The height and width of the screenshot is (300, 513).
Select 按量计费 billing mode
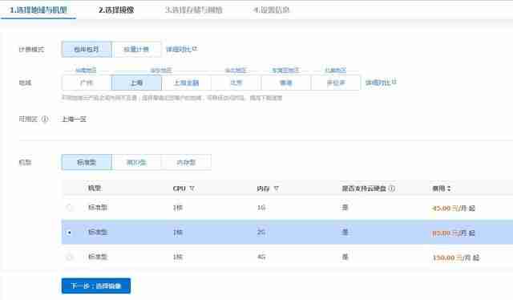[x=136, y=49]
